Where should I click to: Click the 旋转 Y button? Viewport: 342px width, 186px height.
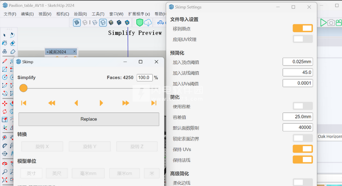(89, 146)
